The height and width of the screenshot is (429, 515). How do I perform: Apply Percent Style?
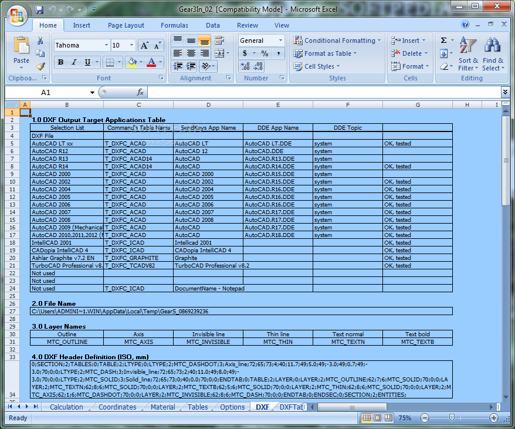265,53
